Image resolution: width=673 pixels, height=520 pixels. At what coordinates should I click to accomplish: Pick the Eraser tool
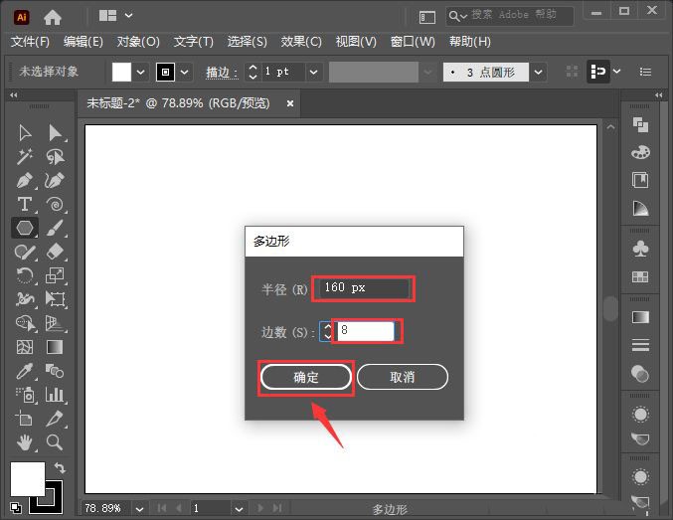pyautogui.click(x=55, y=253)
